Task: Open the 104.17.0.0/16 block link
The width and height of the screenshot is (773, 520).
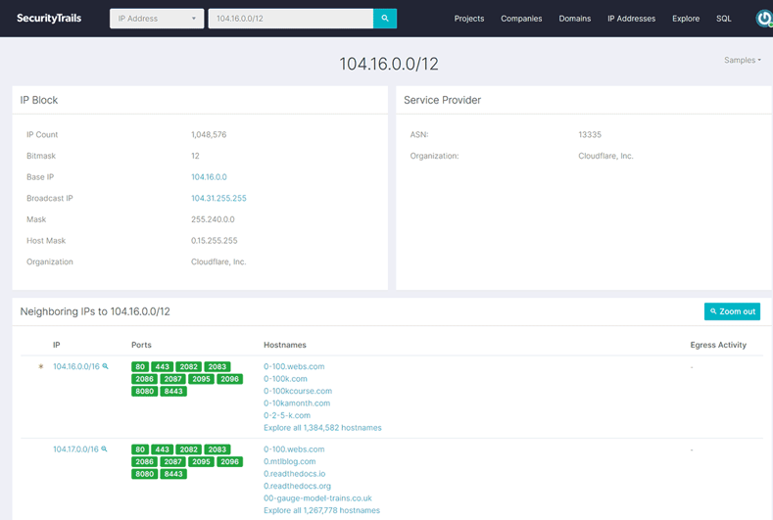Action: click(x=75, y=449)
